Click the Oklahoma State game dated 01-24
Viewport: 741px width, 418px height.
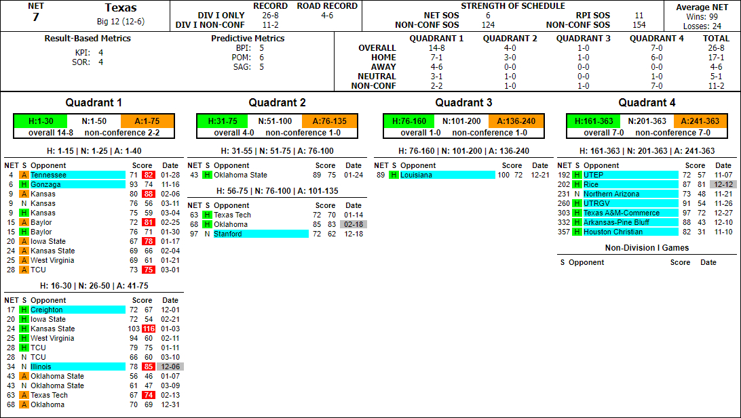pyautogui.click(x=277, y=175)
